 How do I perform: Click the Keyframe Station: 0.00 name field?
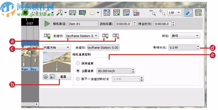103,47
